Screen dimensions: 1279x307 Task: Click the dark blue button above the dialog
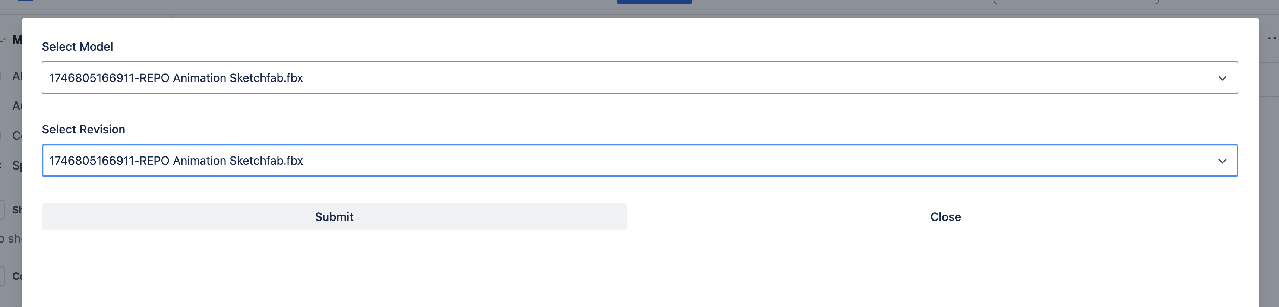[654, 2]
